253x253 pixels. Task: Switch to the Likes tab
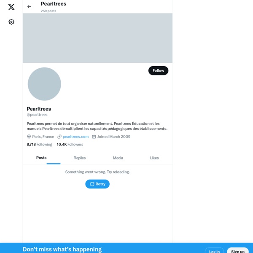[154, 158]
